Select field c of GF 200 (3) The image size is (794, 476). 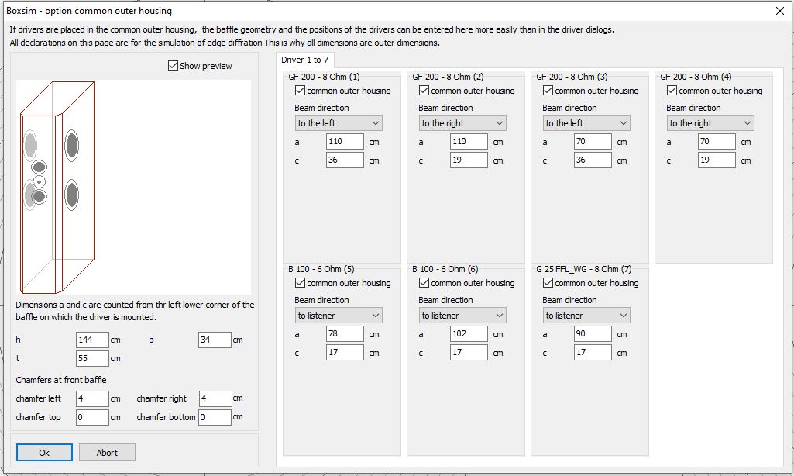click(x=593, y=160)
